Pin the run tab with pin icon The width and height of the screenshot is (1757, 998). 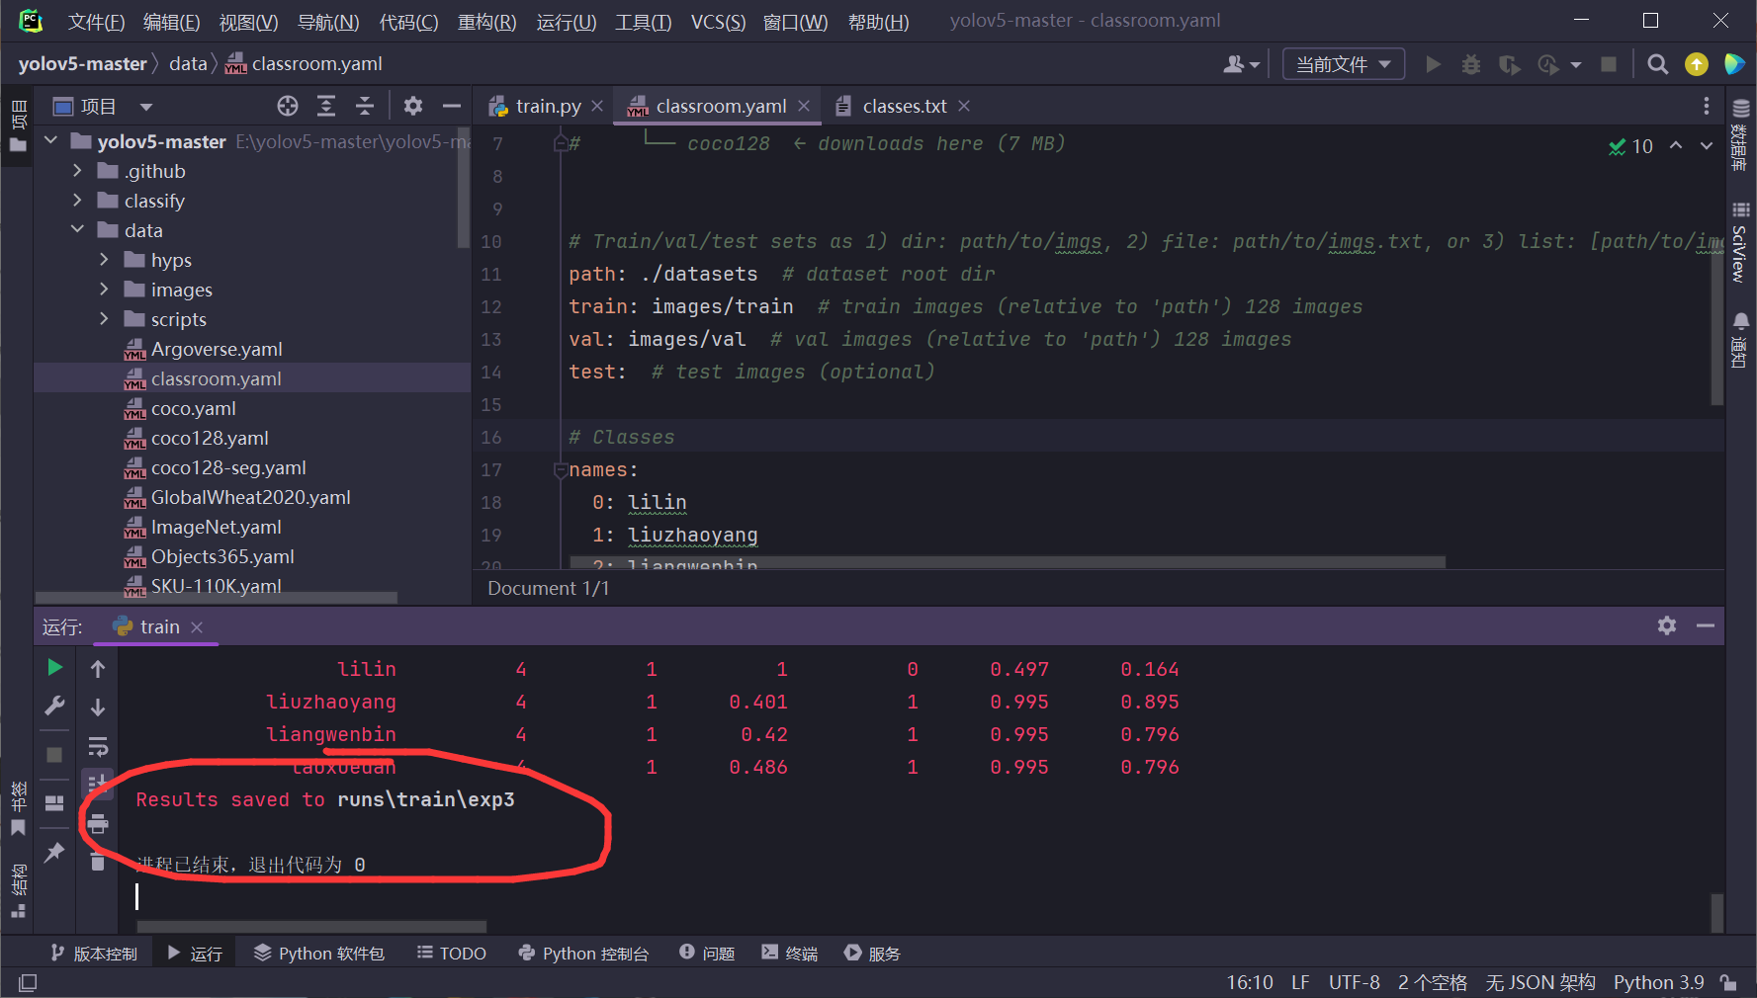(54, 852)
